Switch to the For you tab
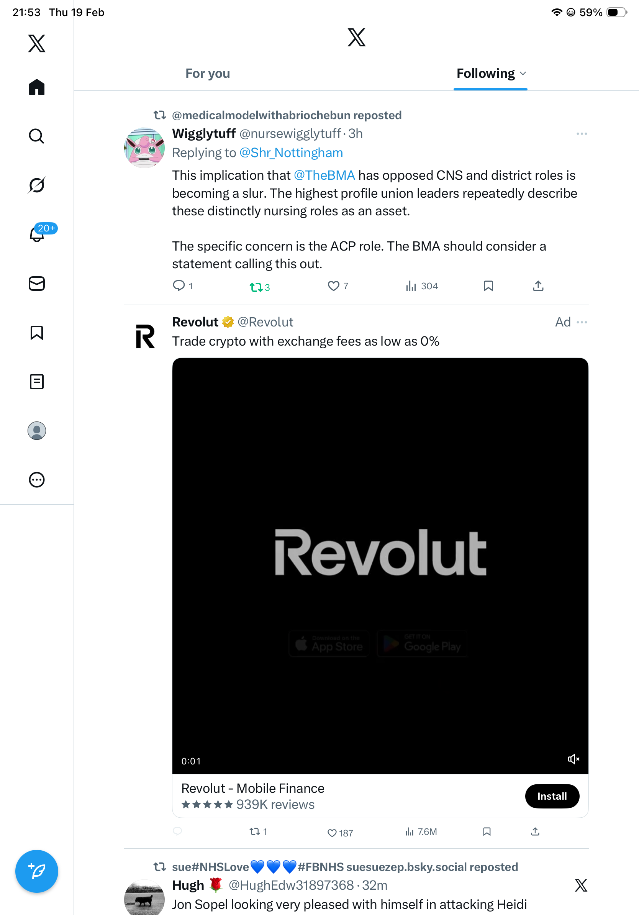 (208, 73)
